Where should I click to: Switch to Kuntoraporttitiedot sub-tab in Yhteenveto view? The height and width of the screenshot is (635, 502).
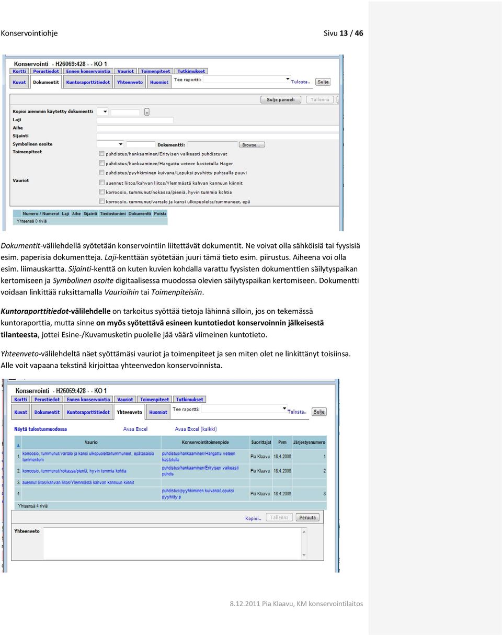[88, 412]
